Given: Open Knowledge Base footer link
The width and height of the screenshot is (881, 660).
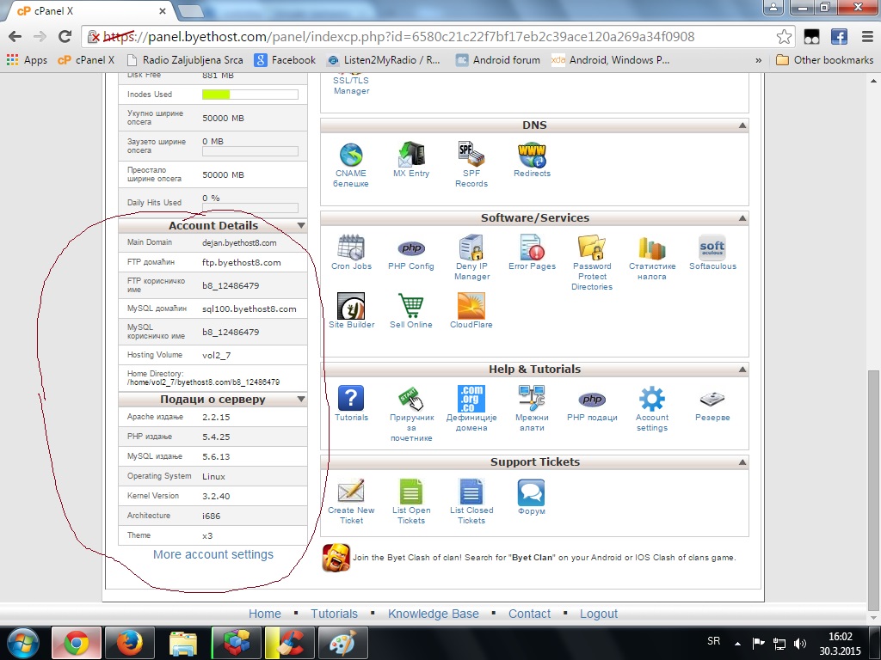Looking at the screenshot, I should coord(434,614).
